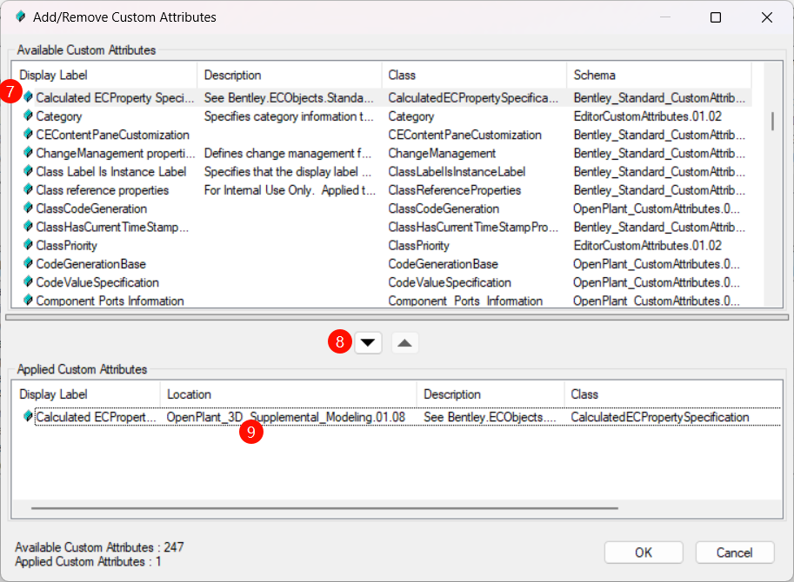
Task: Remove attribute with the up arrow button
Action: coord(404,343)
